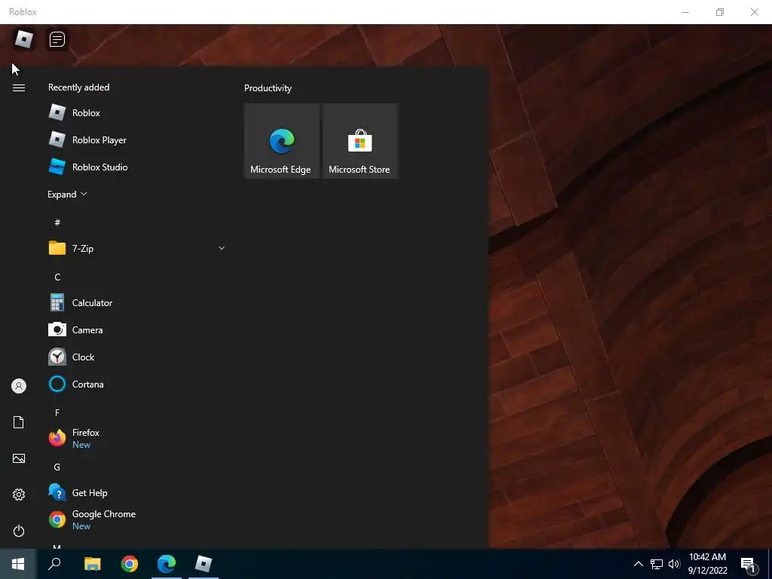Open File Explorer from taskbar

click(x=93, y=564)
